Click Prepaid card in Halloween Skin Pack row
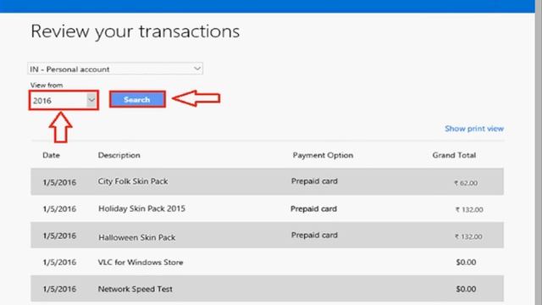The height and width of the screenshot is (305, 542). tap(314, 236)
